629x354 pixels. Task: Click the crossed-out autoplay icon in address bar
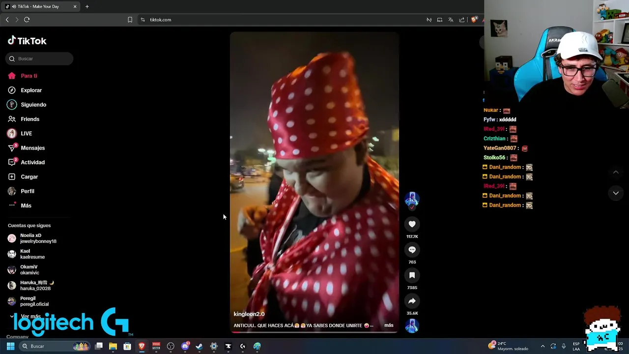click(x=429, y=20)
